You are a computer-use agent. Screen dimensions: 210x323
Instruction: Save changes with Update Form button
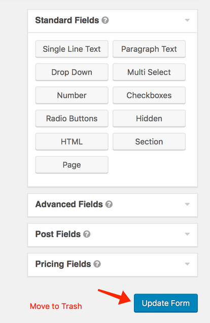pos(166,303)
